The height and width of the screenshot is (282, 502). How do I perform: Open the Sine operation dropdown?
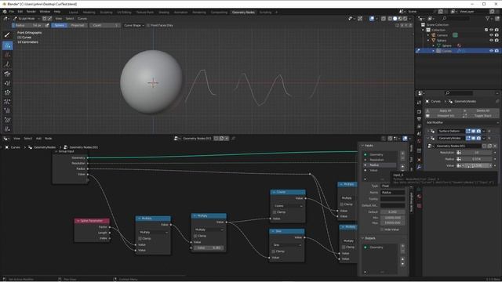point(287,245)
